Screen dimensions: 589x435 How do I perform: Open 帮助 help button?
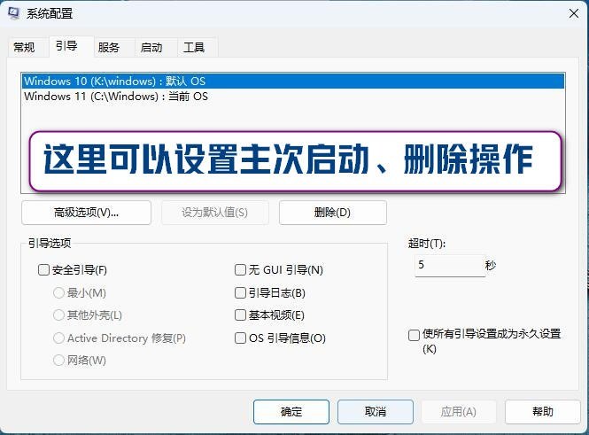(x=542, y=412)
